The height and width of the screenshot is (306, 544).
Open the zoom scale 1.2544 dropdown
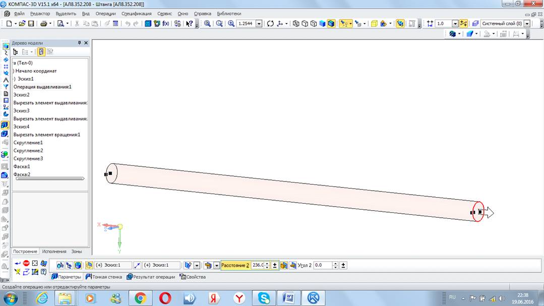click(x=259, y=24)
